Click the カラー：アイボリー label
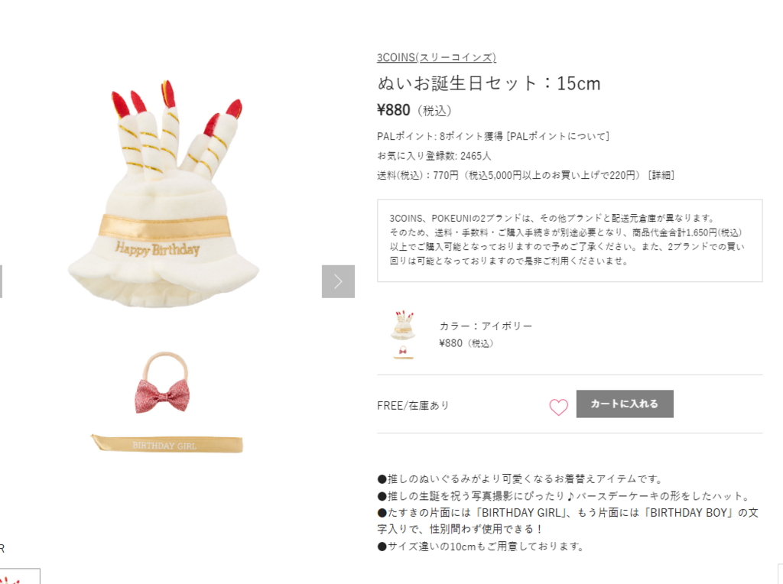The image size is (783, 584). pyautogui.click(x=486, y=326)
